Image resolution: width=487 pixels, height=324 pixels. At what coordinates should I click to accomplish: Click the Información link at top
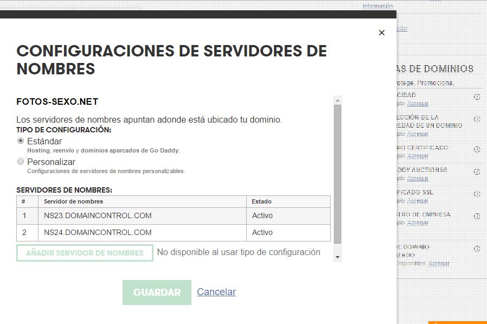click(378, 7)
